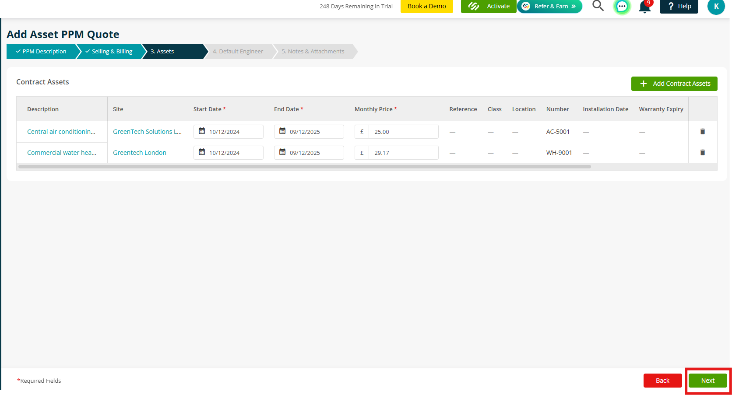Click the Description column header
Viewport: 732px width, 395px height.
[x=43, y=109]
